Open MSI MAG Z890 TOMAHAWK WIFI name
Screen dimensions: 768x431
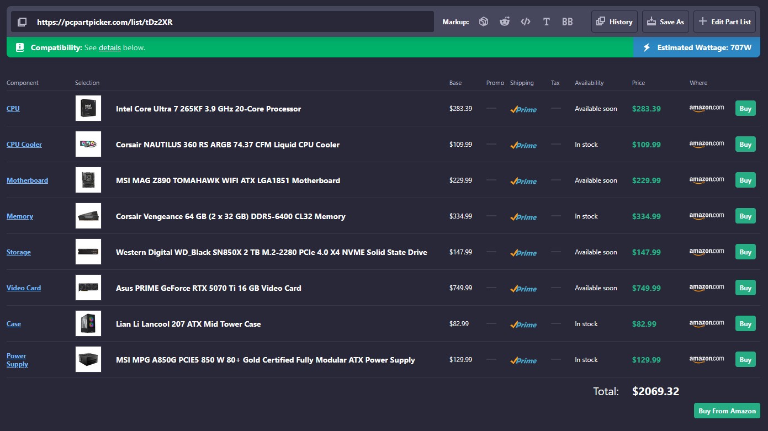pos(228,180)
